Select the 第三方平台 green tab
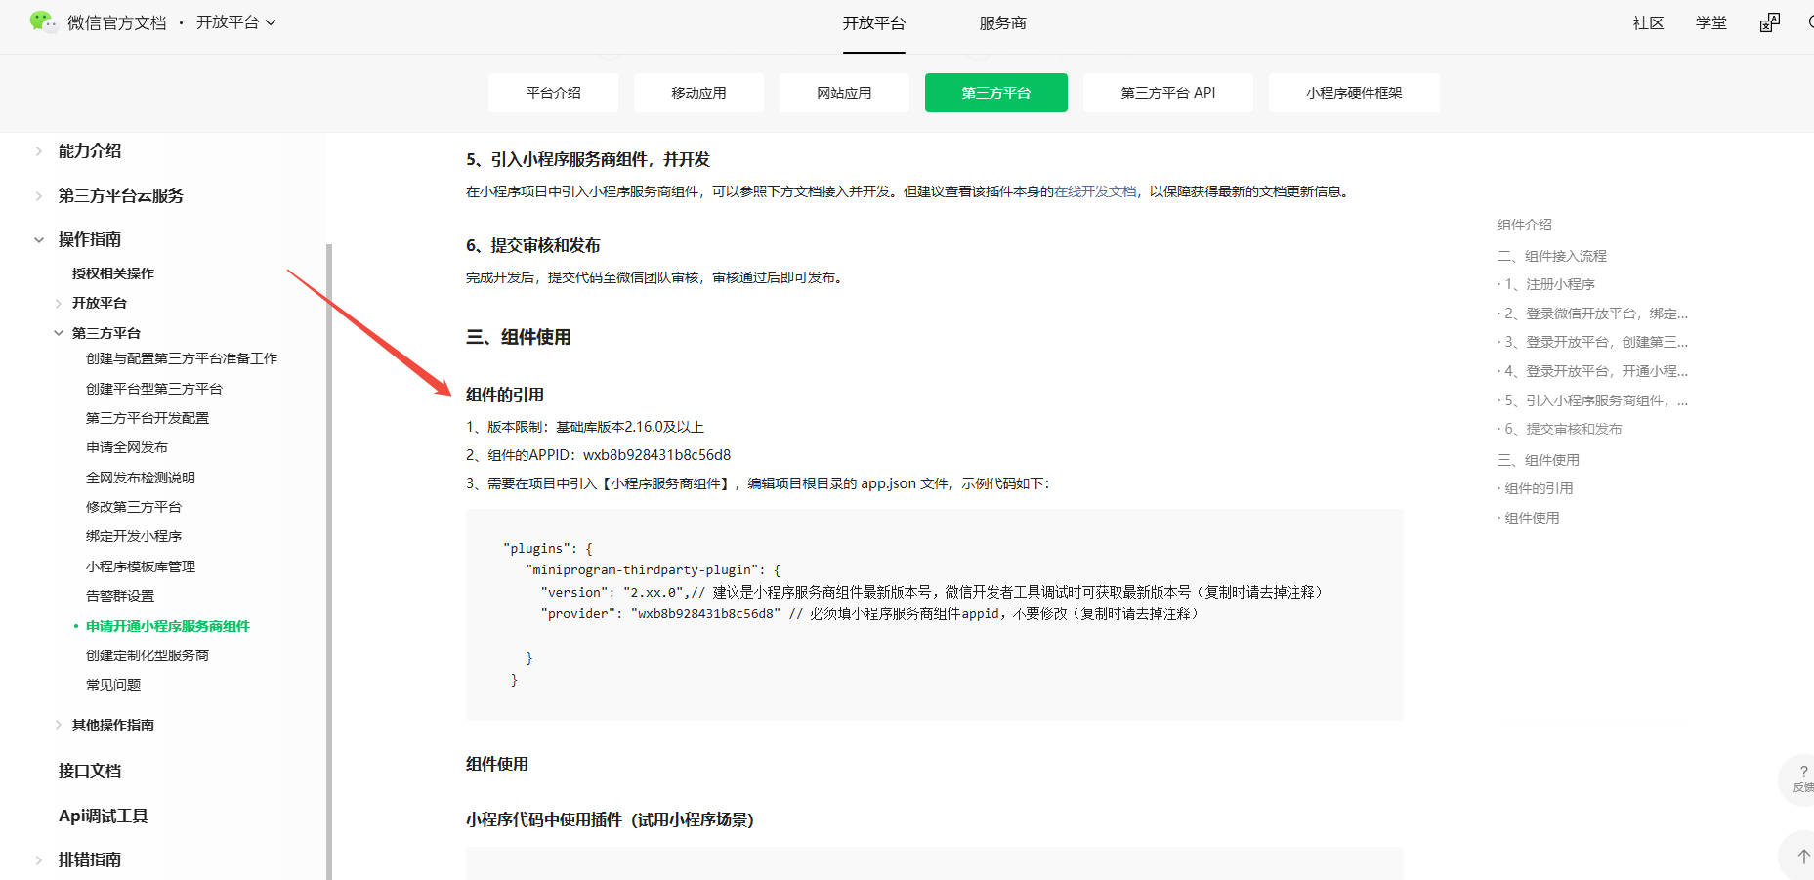 pyautogui.click(x=995, y=93)
